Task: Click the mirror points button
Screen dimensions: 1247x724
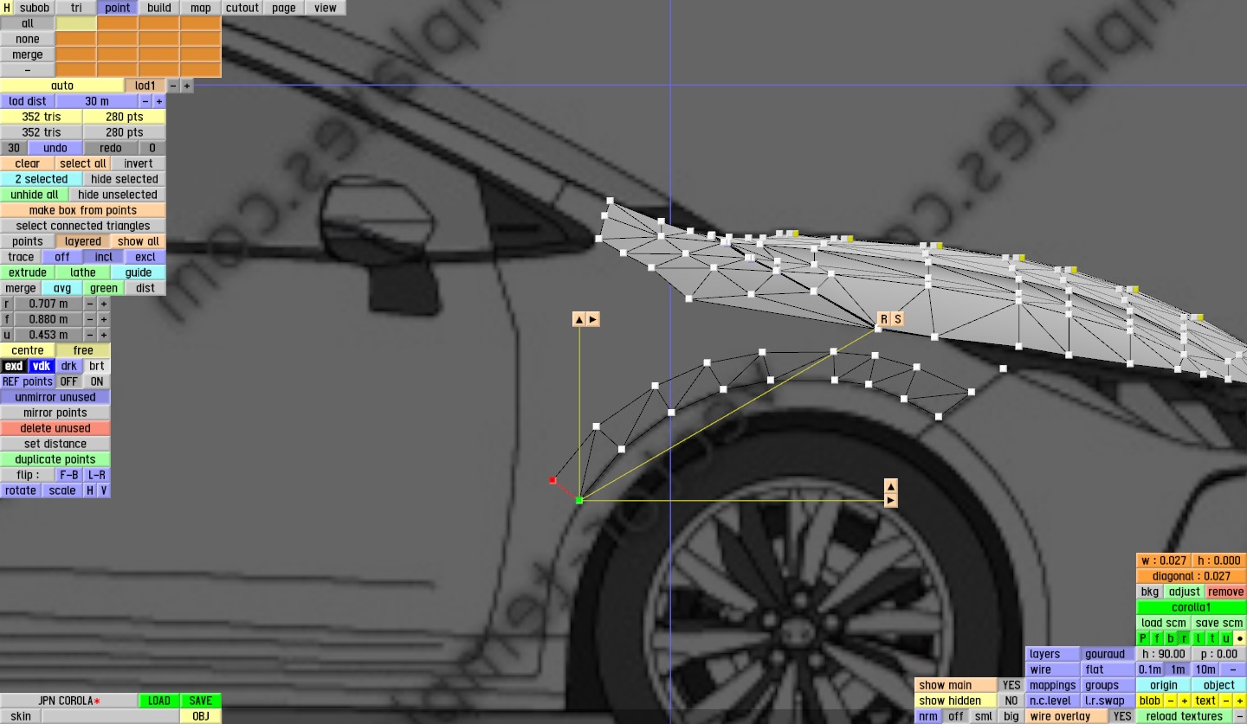Action: tap(55, 413)
